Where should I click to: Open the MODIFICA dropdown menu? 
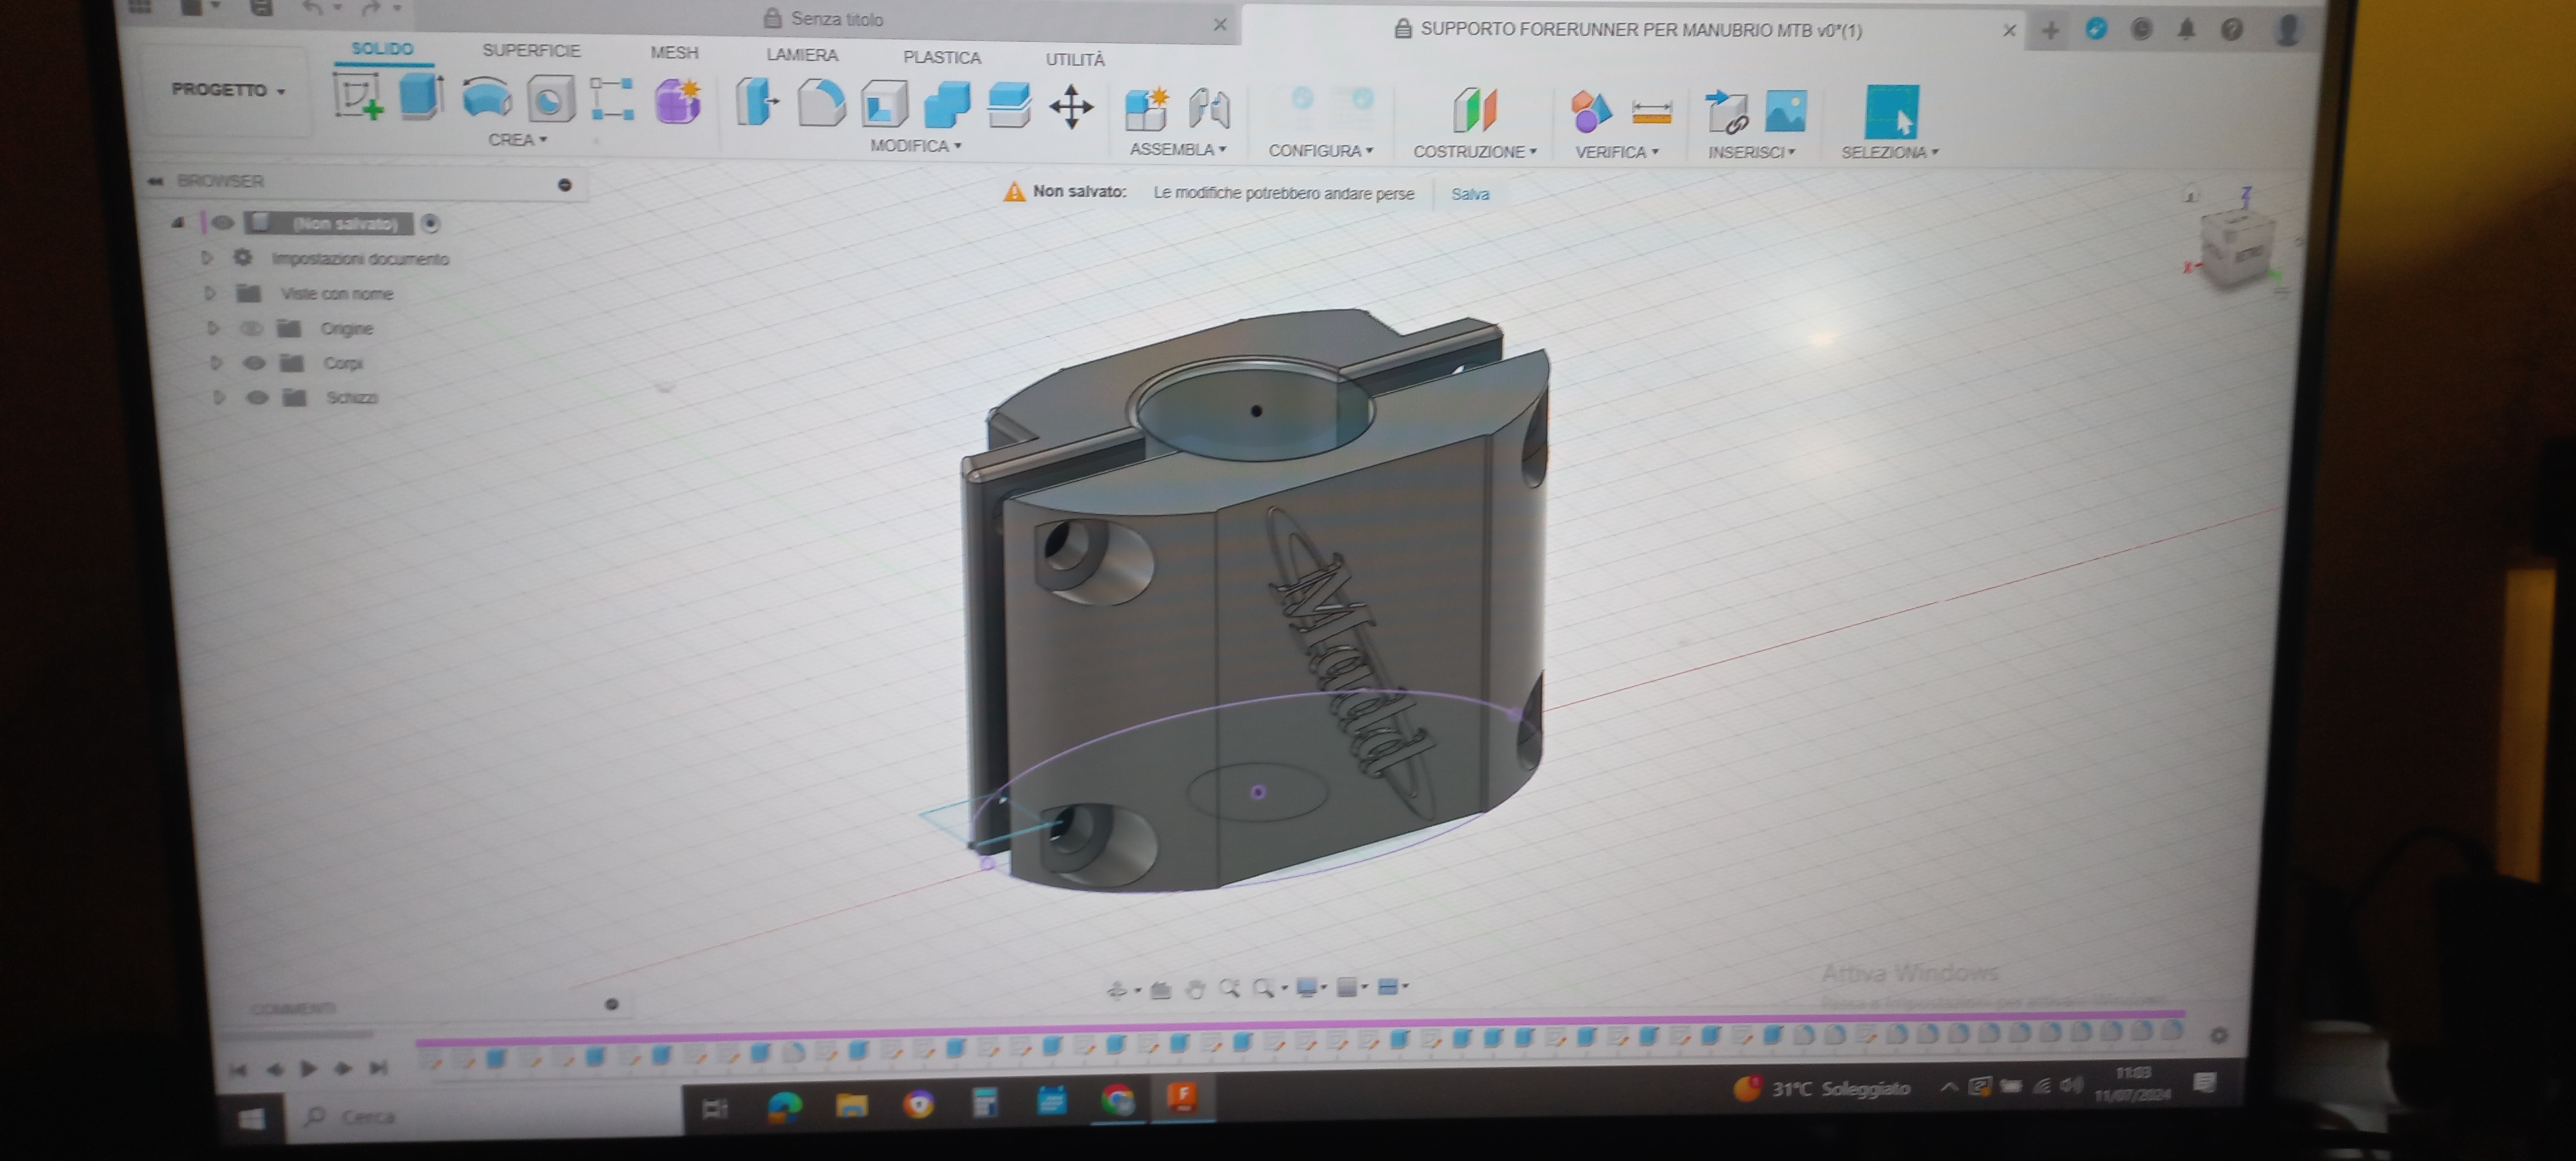click(x=915, y=146)
